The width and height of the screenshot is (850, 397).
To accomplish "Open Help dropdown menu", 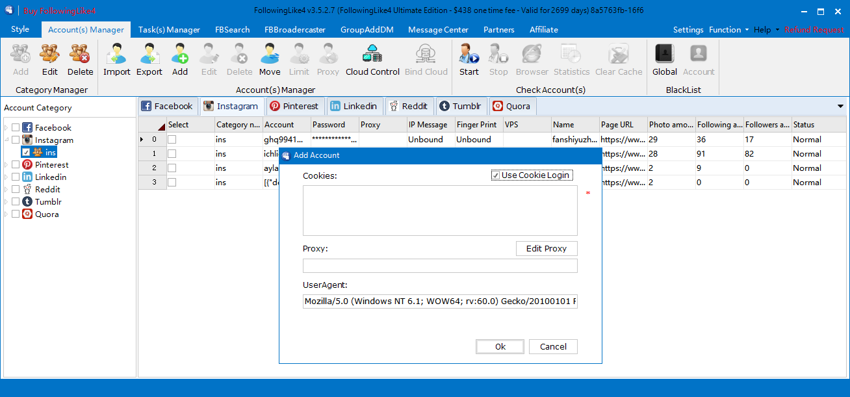I will click(766, 30).
